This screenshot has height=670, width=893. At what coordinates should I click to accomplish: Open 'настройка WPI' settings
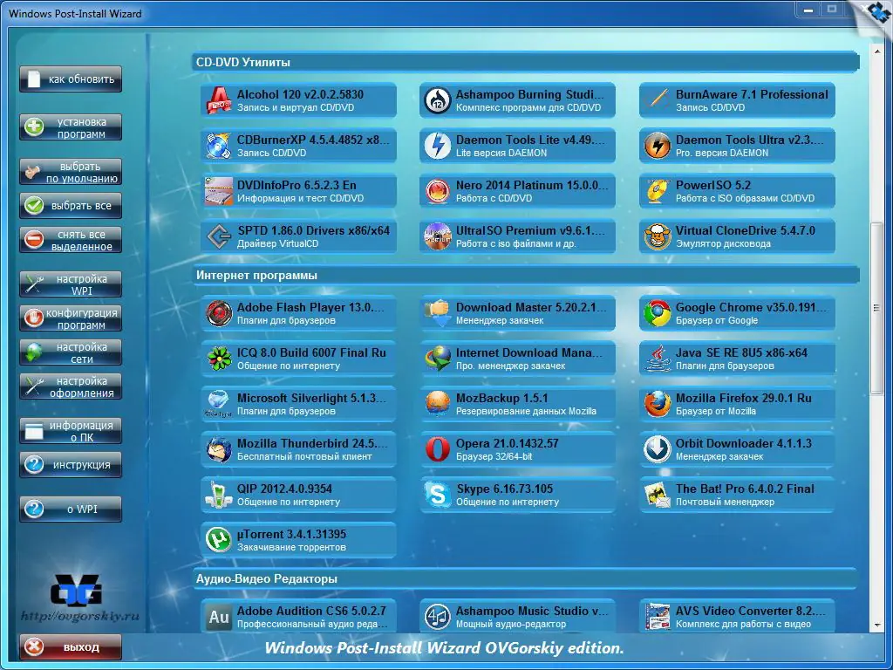click(71, 284)
